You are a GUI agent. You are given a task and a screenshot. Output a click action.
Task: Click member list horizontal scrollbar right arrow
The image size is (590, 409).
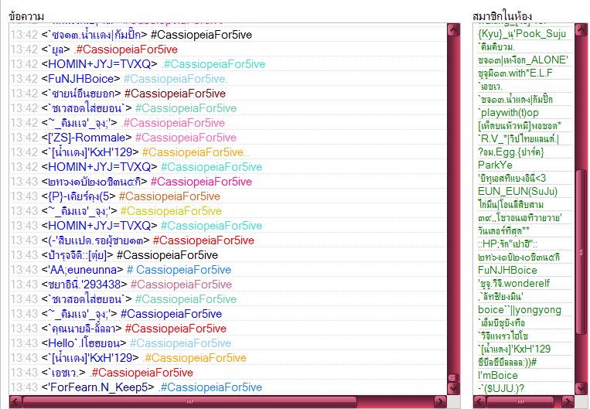[x=568, y=401]
